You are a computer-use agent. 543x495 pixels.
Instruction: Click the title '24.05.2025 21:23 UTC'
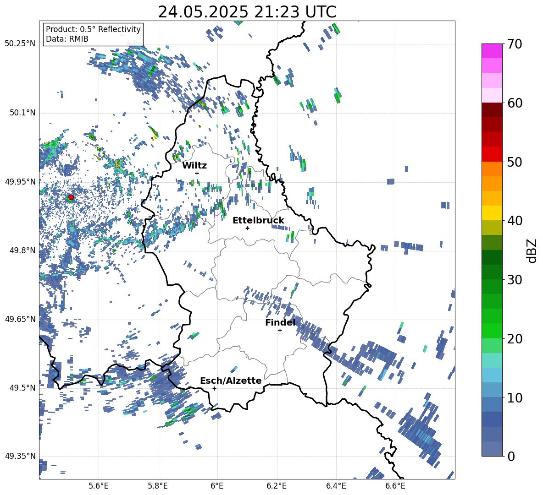[247, 12]
